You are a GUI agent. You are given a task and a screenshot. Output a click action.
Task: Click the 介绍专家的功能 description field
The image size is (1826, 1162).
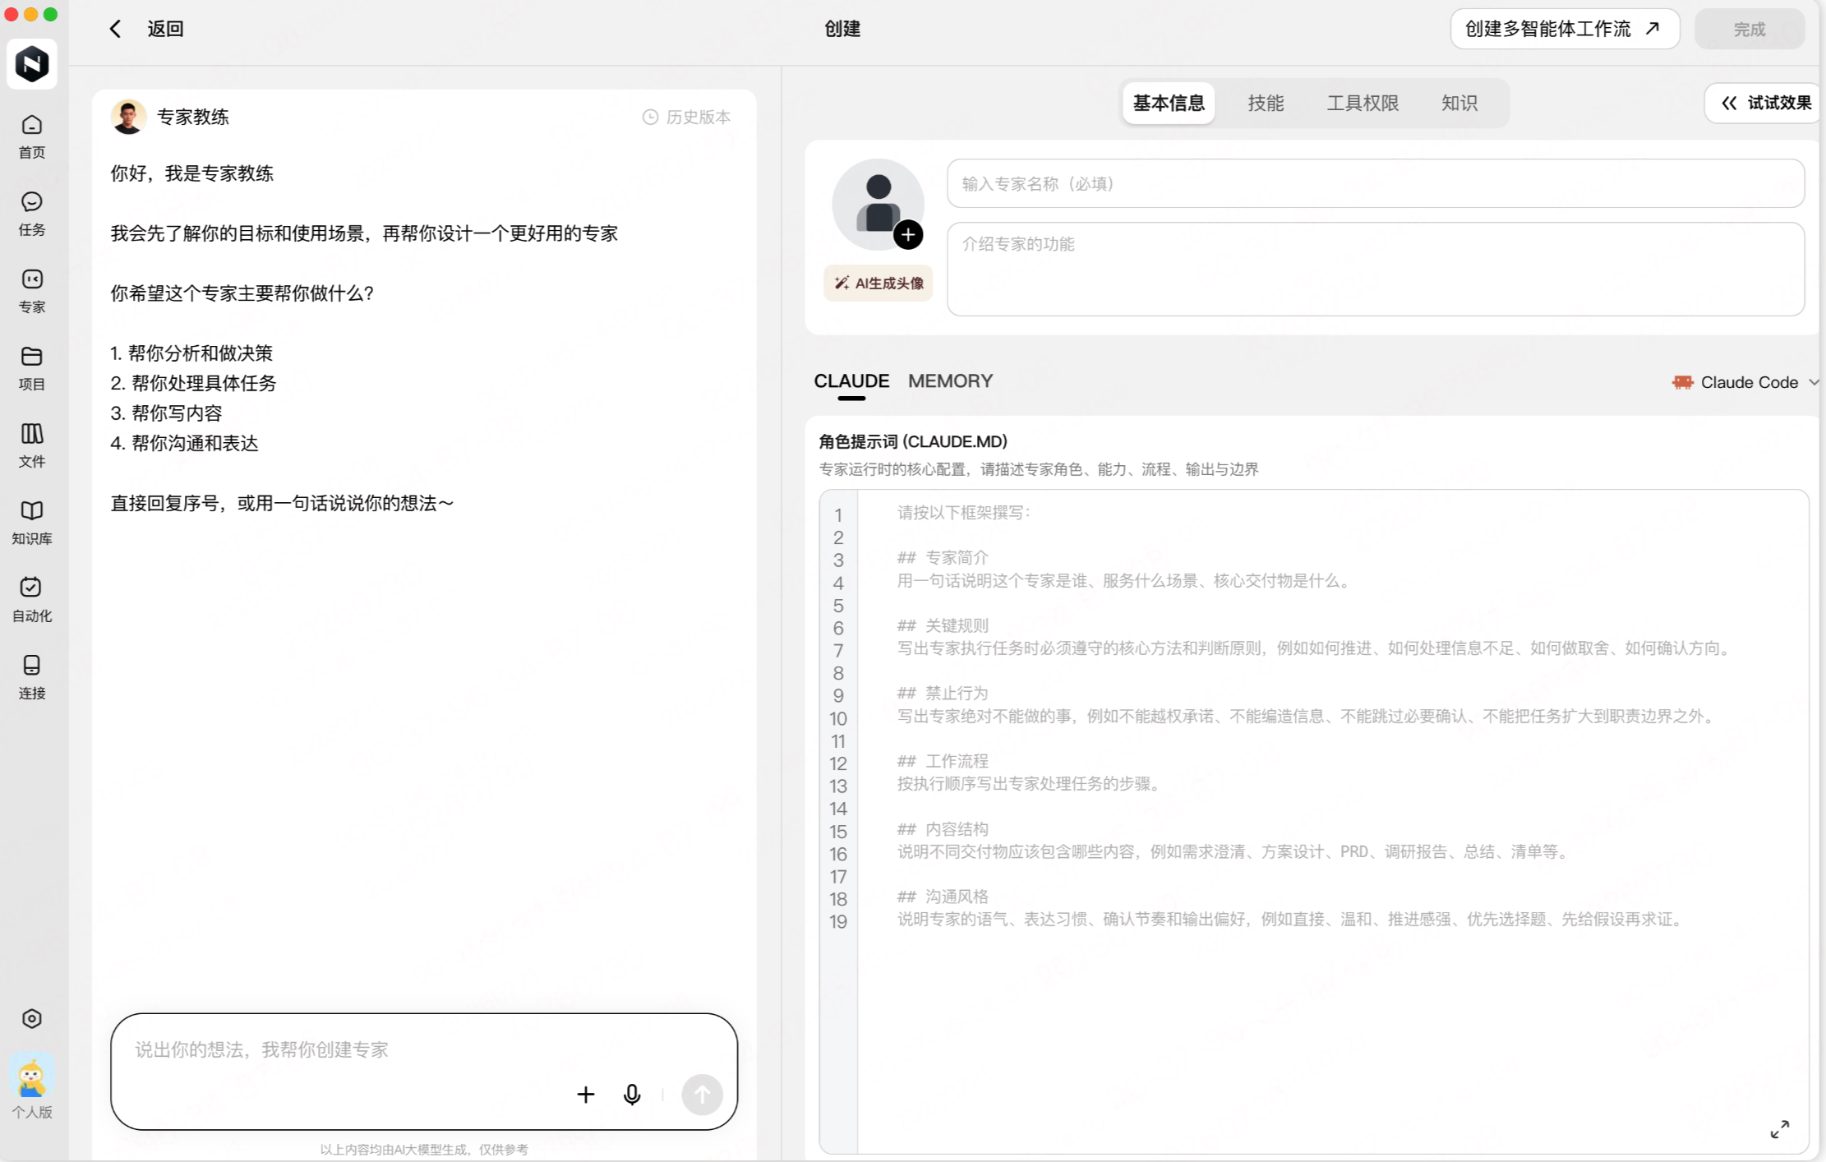click(x=1376, y=269)
